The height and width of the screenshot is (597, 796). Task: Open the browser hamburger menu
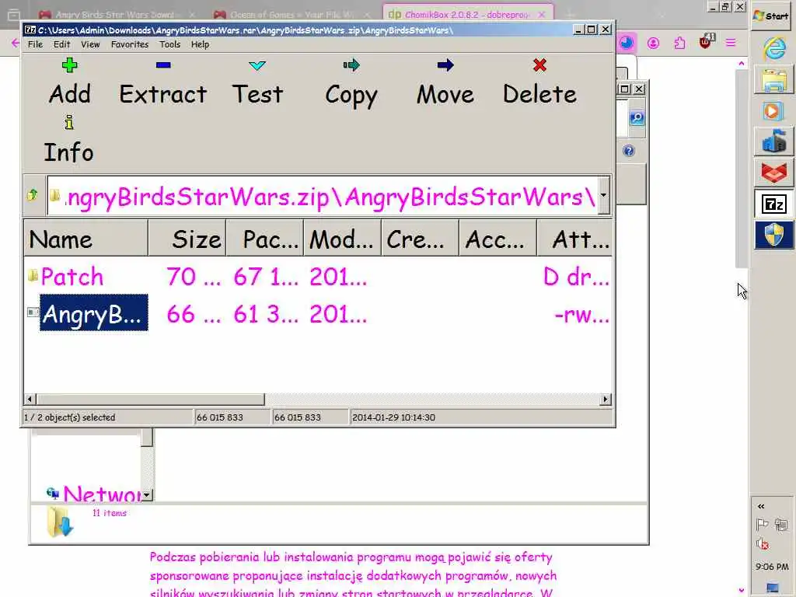click(x=731, y=44)
